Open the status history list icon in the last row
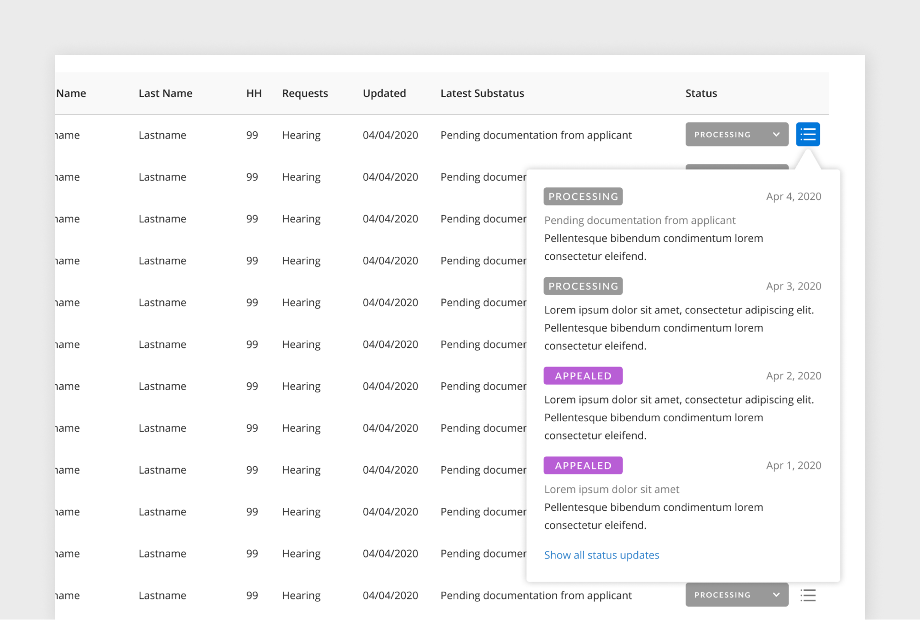 tap(808, 595)
